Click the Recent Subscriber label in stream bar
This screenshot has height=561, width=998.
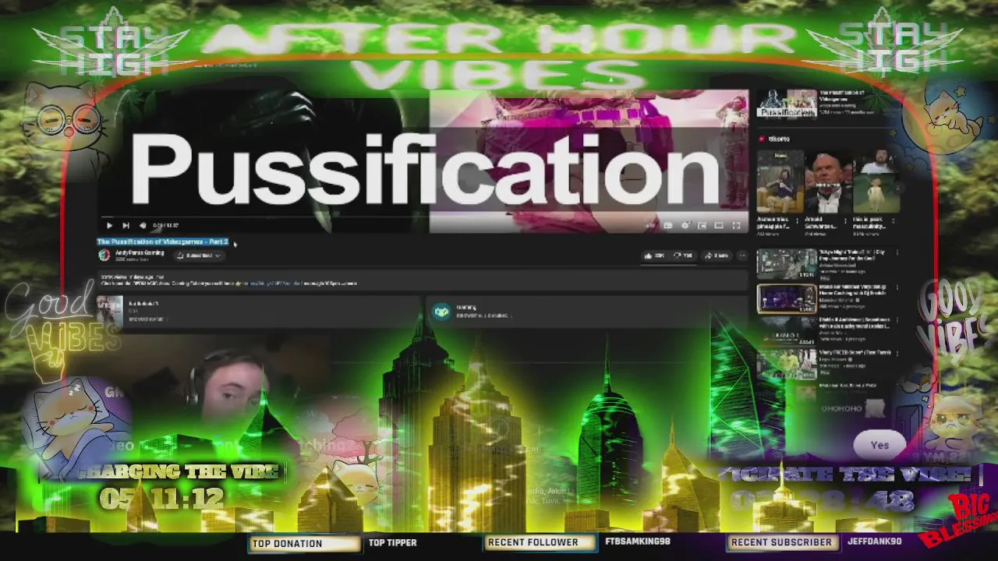click(x=781, y=542)
